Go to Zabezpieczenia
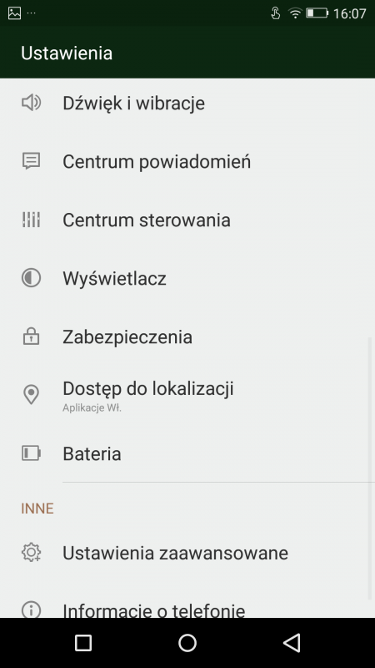This screenshot has width=375, height=668. pos(187,337)
